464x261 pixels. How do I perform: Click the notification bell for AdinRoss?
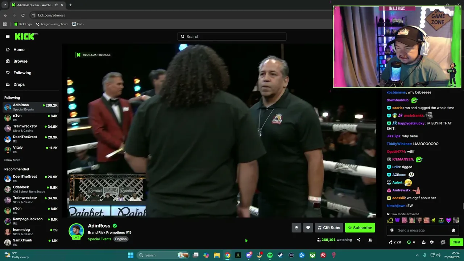(x=296, y=228)
